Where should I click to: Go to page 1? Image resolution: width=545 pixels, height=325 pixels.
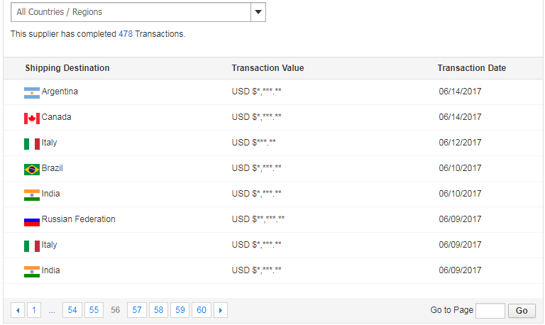pyautogui.click(x=34, y=310)
